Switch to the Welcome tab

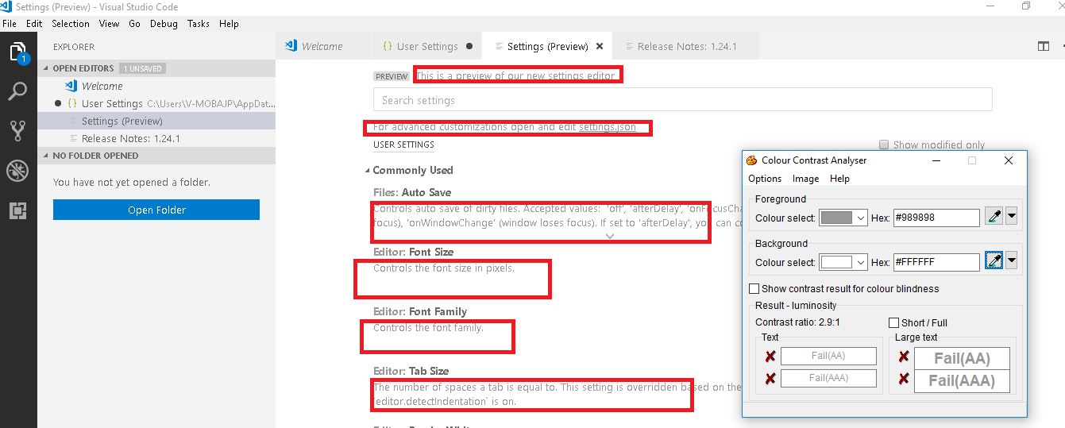(x=323, y=46)
